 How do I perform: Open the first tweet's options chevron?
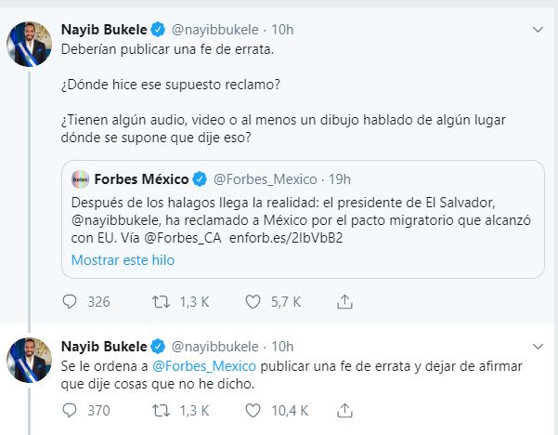(537, 30)
